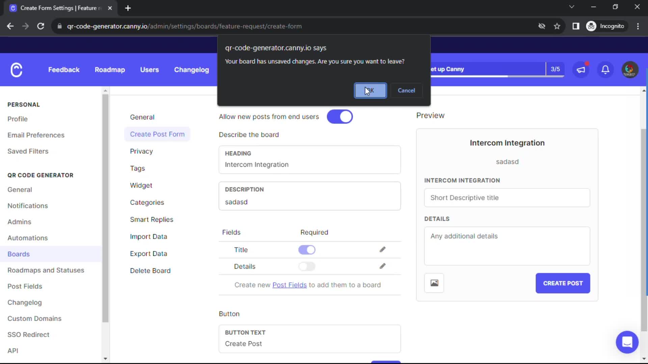The height and width of the screenshot is (364, 648).
Task: Select the Smart Replies menu item
Action: point(152,219)
